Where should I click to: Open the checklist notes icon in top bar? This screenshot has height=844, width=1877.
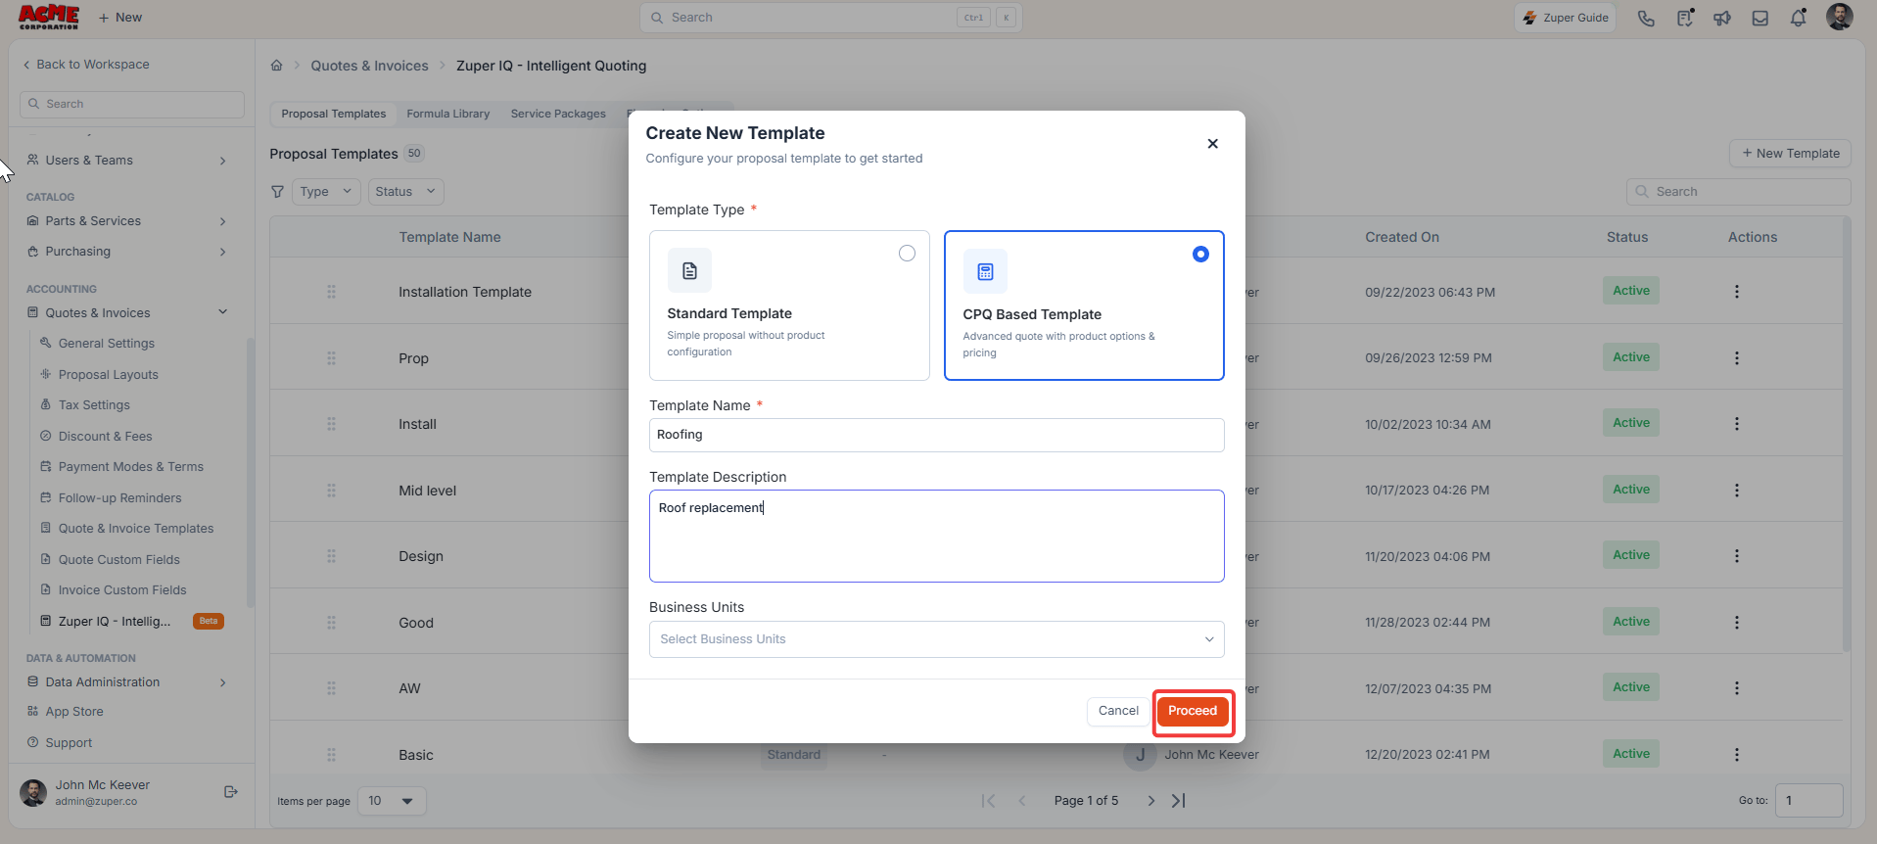click(1684, 18)
